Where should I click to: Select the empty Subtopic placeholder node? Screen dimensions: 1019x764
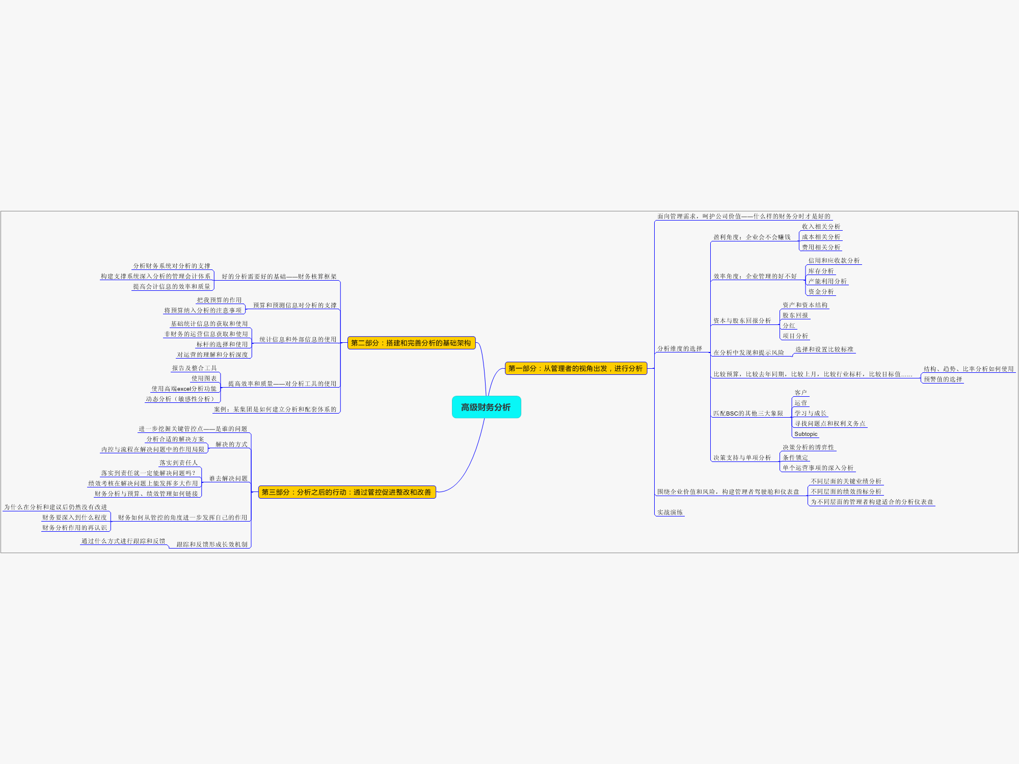[x=806, y=434]
